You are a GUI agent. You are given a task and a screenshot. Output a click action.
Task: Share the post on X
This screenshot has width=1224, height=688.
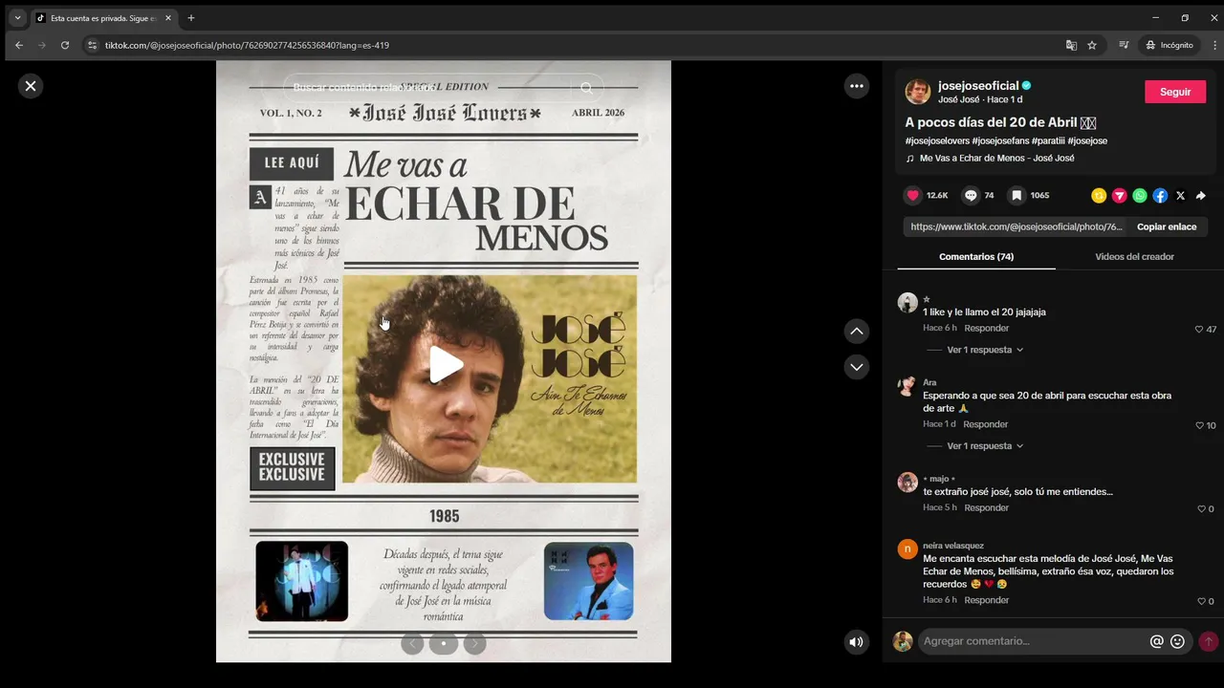point(1180,195)
